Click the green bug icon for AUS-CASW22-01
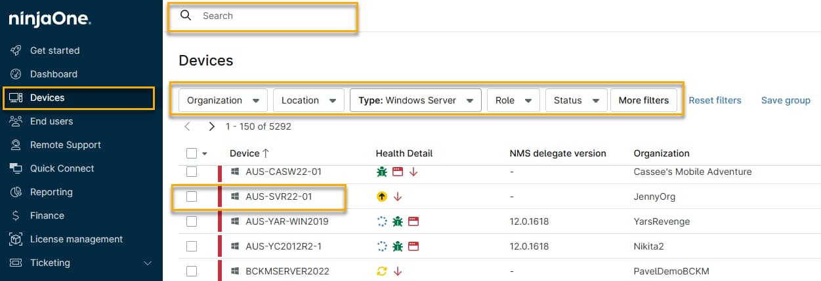The height and width of the screenshot is (281, 821). tap(381, 172)
